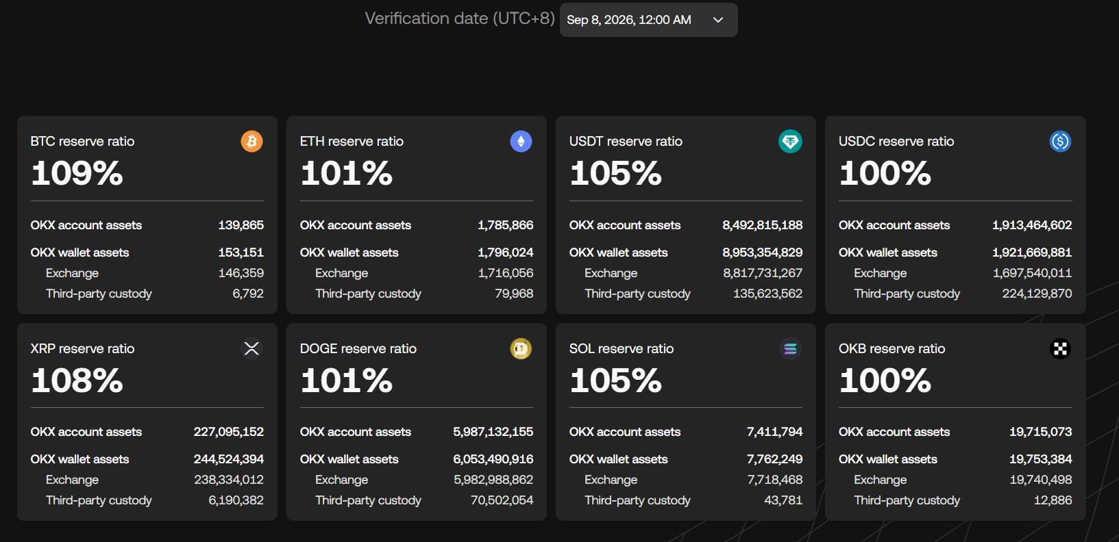
Task: Click ETH account assets value 1,785,866
Action: tap(506, 225)
